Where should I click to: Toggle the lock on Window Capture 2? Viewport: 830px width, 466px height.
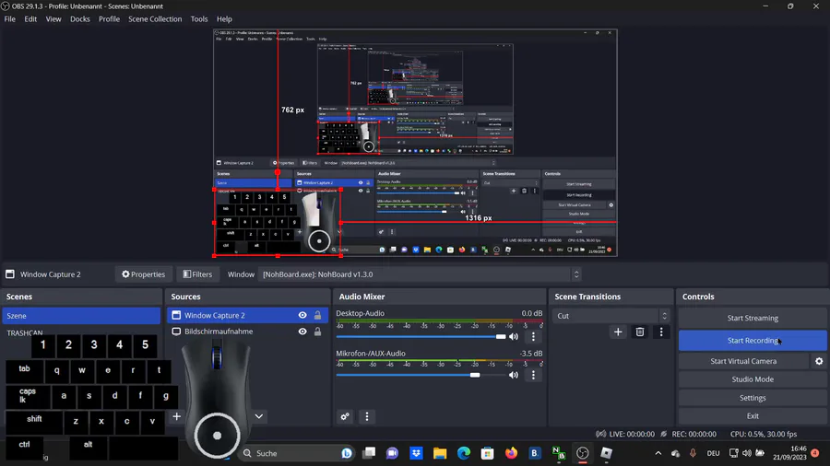pos(317,315)
